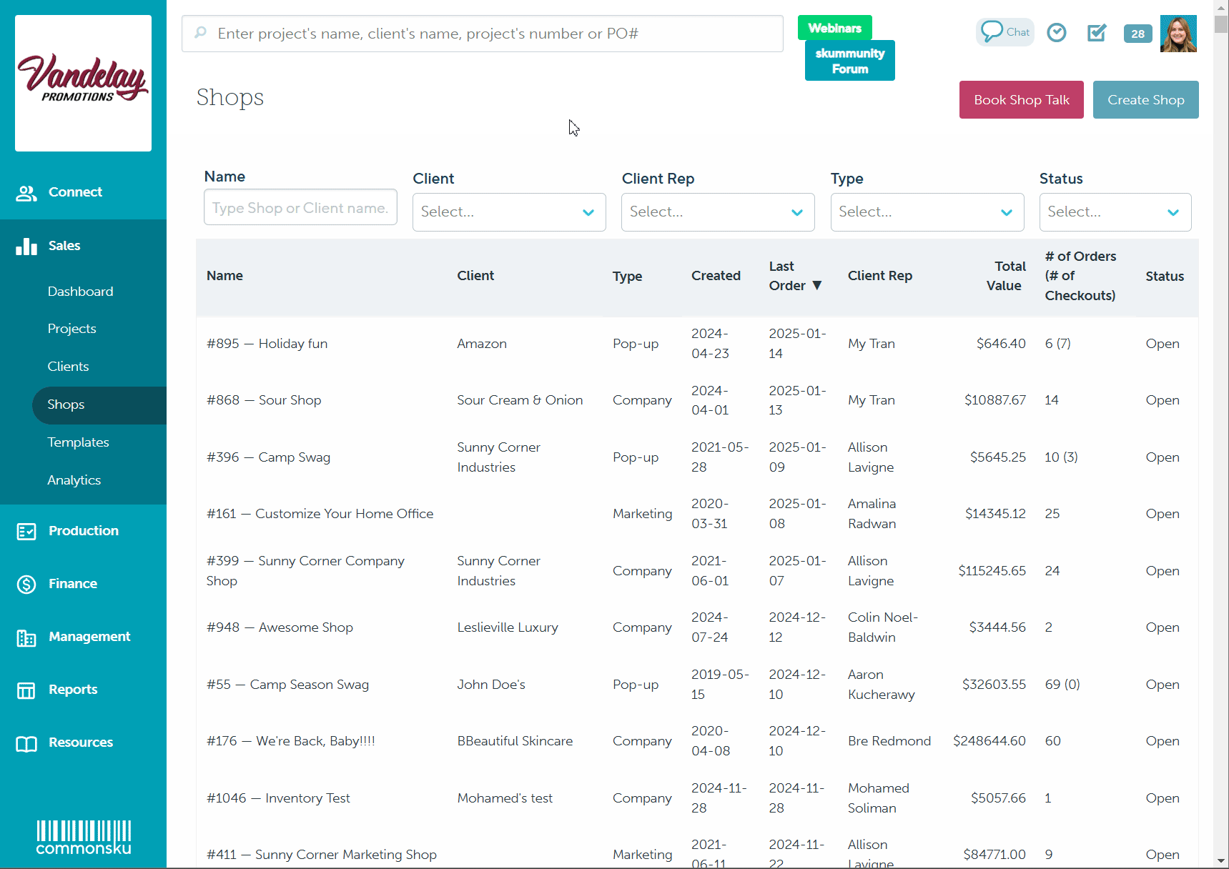Expand the Client Rep filter dropdown
The image size is (1229, 869).
[x=717, y=212]
